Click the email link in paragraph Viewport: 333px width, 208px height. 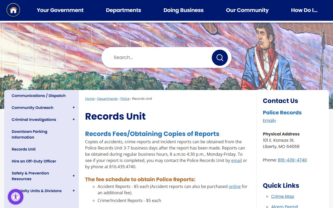[236, 160]
